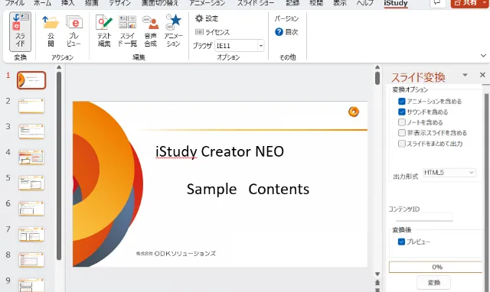Viewport: 490px width, 292px height.
Task: Click the slide editor scroll-up arrow
Action: (x=377, y=67)
